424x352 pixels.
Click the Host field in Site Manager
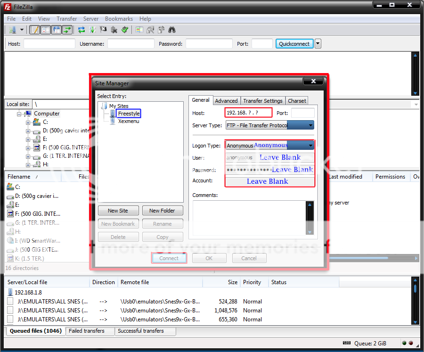tap(248, 113)
